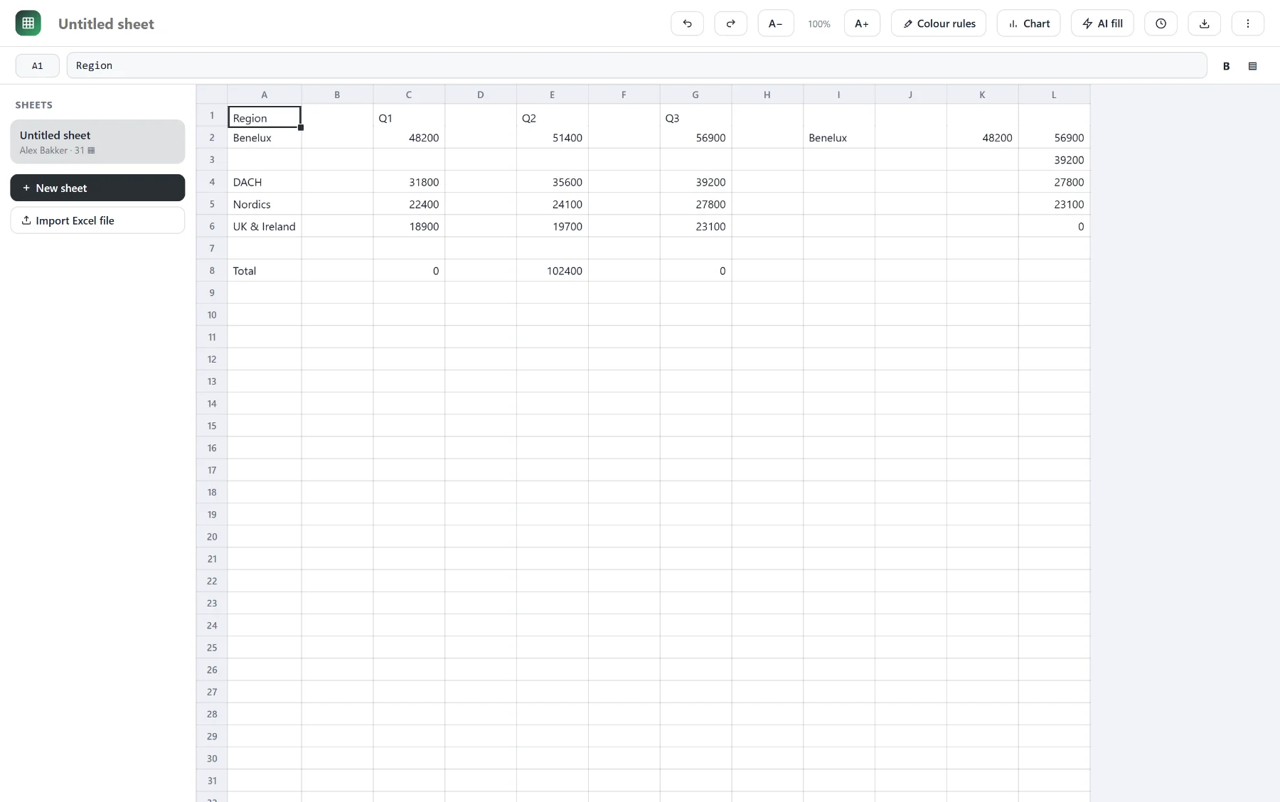Select cell with value 18900
Screen dimensions: 1280x802
[409, 226]
